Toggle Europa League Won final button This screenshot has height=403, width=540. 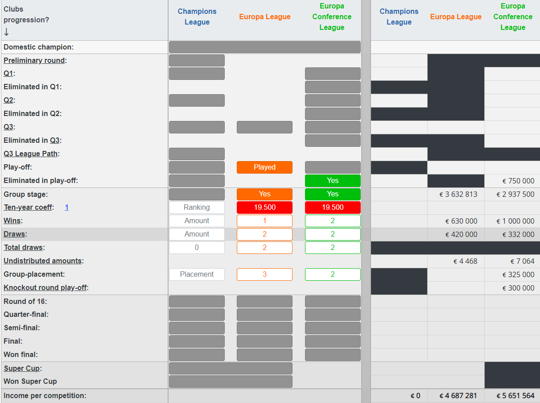pos(264,355)
